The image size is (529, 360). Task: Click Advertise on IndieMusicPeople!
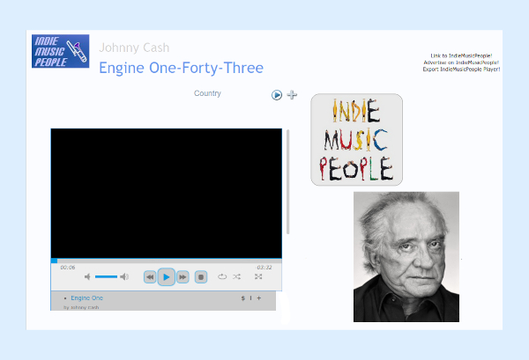[x=461, y=62]
